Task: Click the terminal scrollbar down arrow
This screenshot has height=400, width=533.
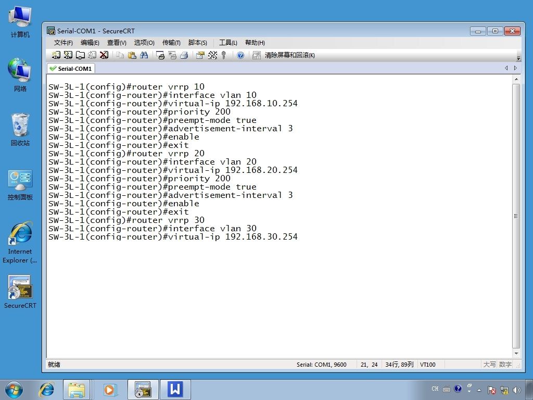Action: point(516,354)
